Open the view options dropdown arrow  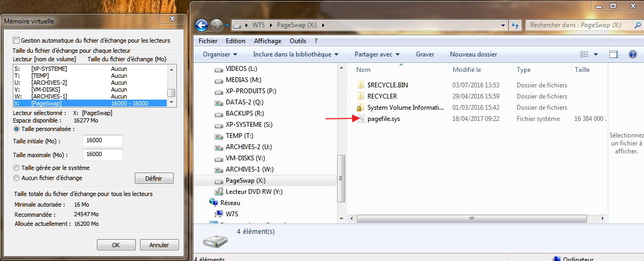point(596,54)
